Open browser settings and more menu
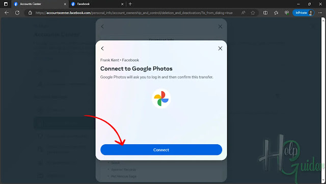The height and width of the screenshot is (184, 326). [320, 13]
